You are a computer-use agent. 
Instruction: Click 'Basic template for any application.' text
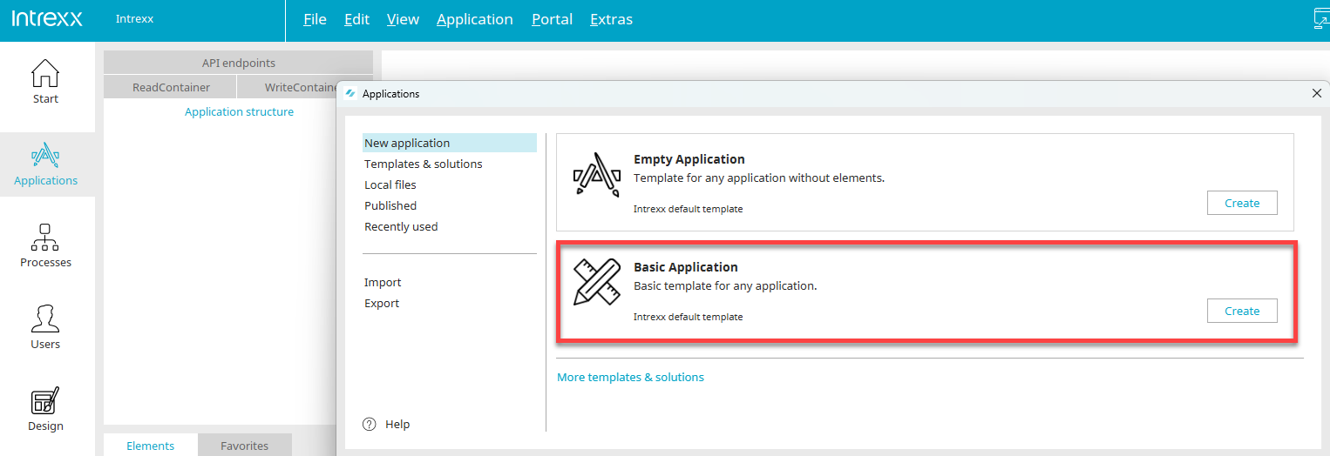pyautogui.click(x=725, y=285)
